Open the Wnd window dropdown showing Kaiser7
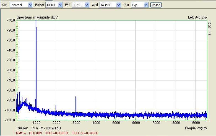 point(110,5)
